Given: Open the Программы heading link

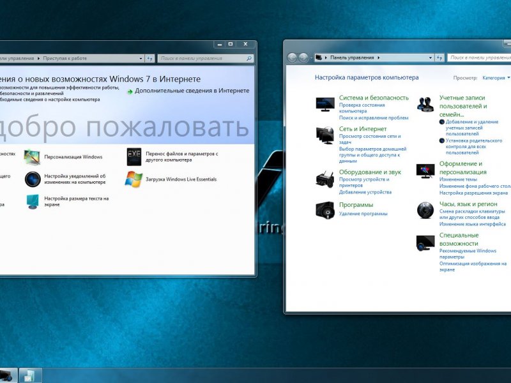Looking at the screenshot, I should (356, 205).
